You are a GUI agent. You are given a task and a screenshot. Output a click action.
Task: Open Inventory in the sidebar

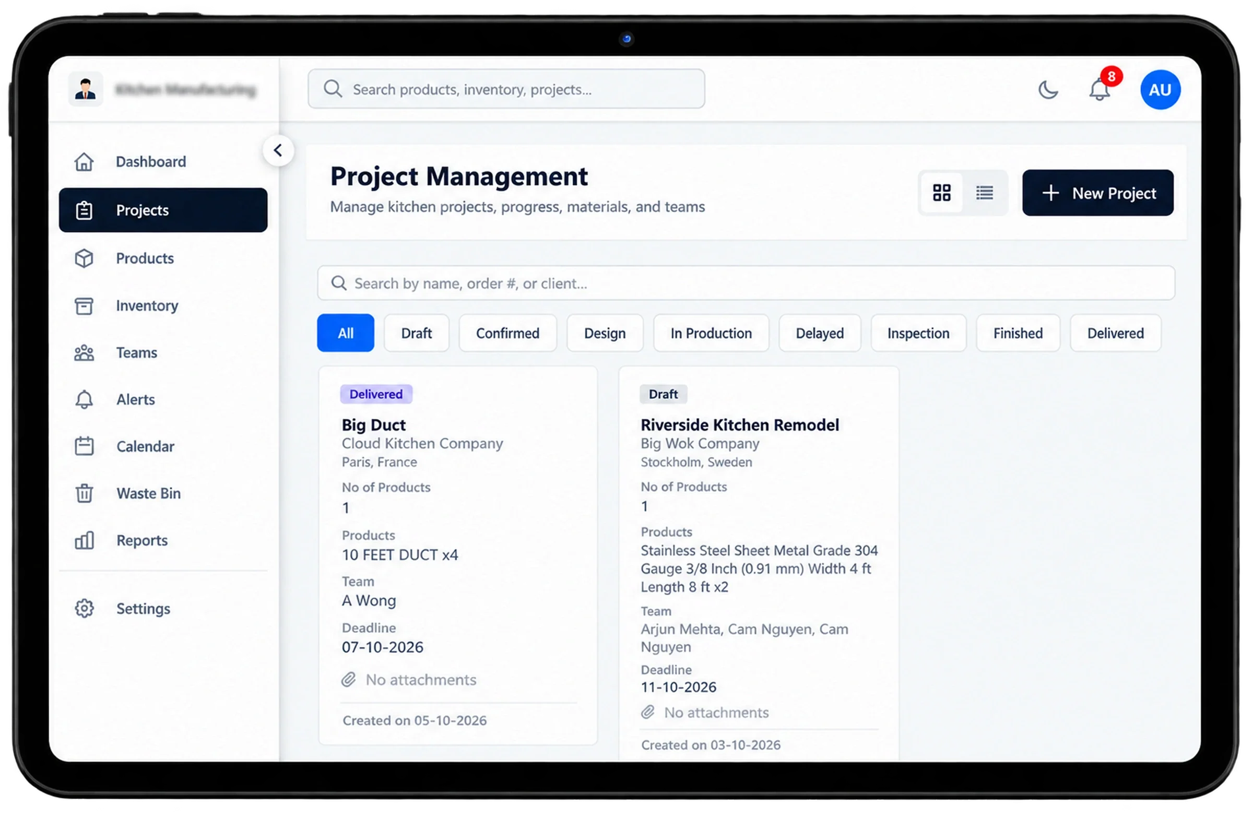coord(163,306)
